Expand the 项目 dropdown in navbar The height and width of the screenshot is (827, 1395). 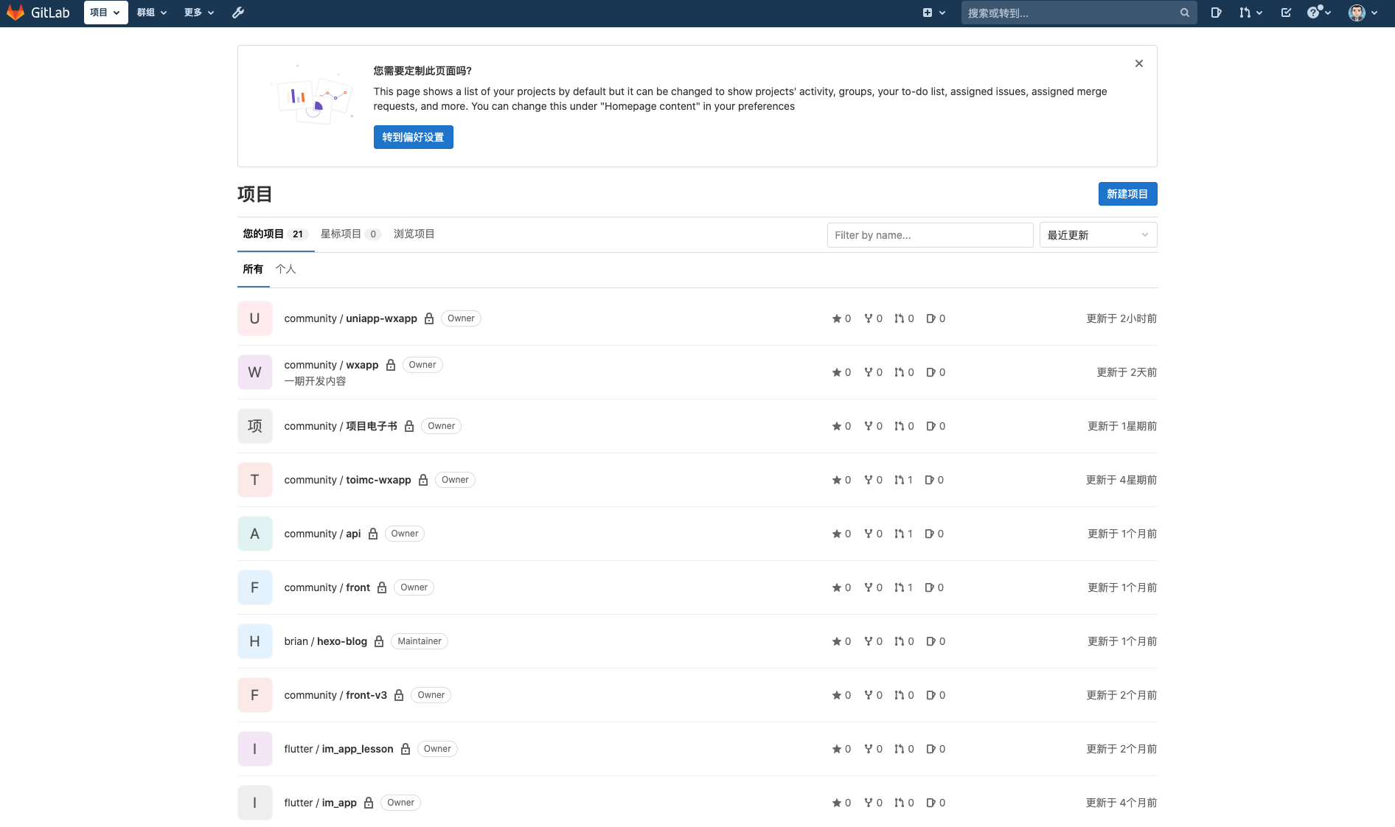(x=105, y=13)
